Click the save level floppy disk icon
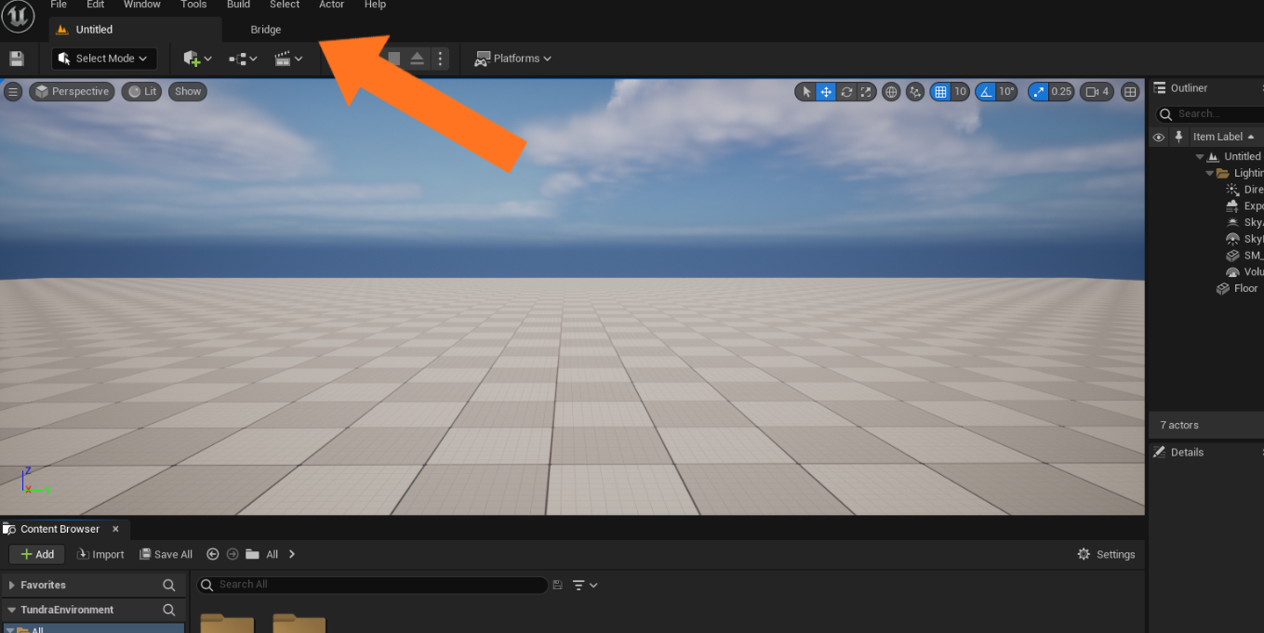 coord(17,59)
